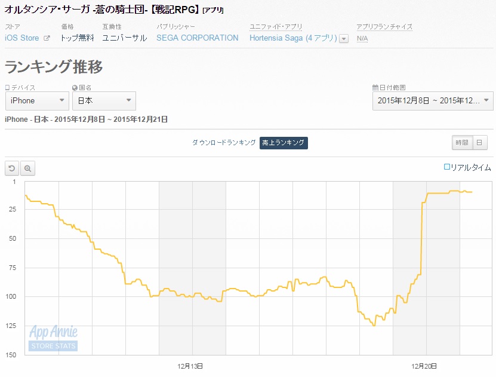The width and height of the screenshot is (496, 377).
Task: Click the chart zoom magnifier icon
Action: point(27,168)
